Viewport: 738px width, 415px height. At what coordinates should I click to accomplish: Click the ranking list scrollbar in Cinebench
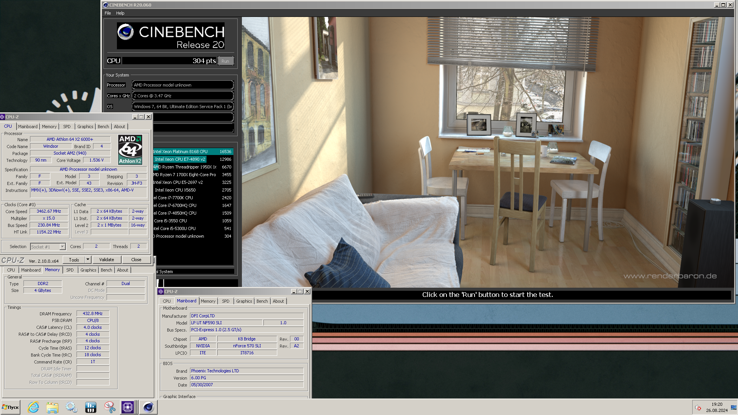point(242,160)
